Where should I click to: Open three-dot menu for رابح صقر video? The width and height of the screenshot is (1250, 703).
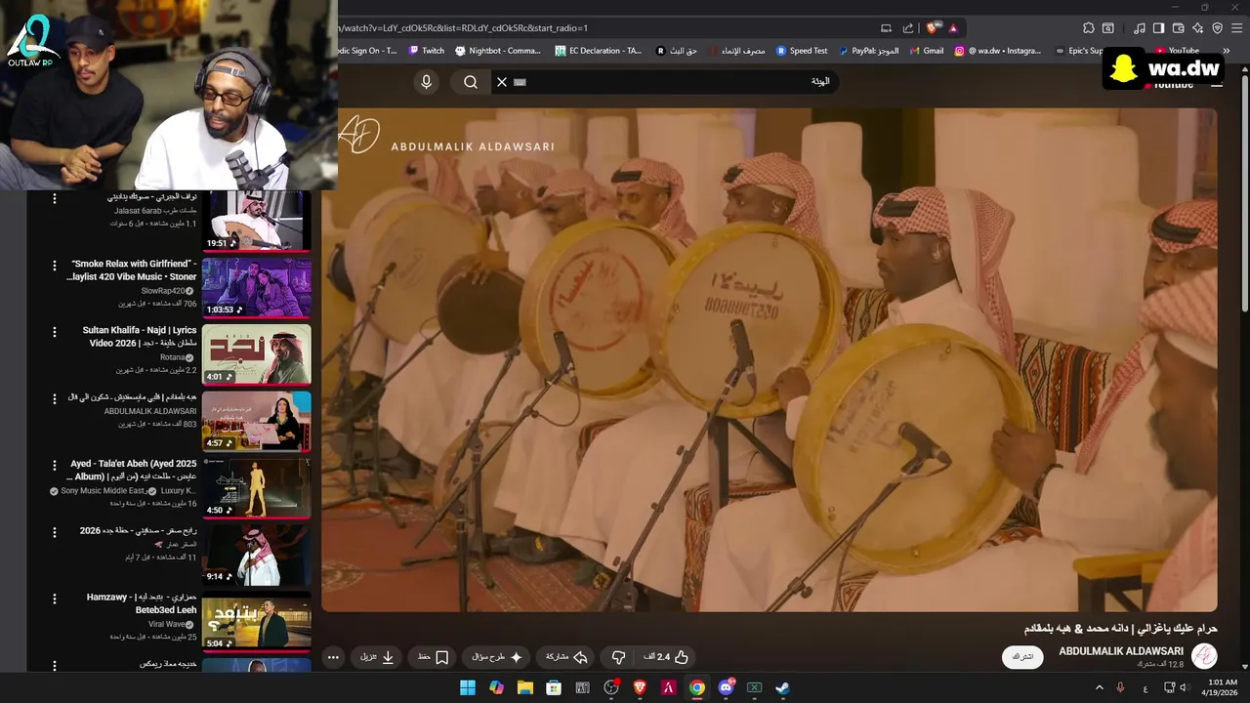(x=54, y=532)
